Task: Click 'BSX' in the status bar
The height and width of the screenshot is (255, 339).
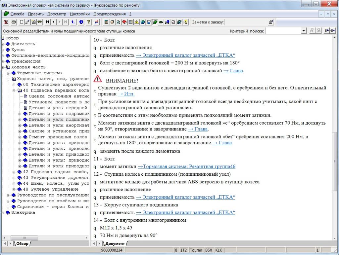Action: (209, 250)
